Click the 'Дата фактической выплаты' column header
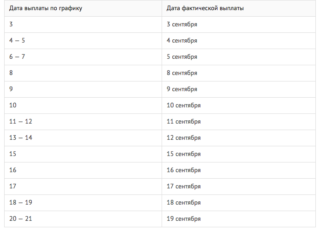 [x=239, y=8]
